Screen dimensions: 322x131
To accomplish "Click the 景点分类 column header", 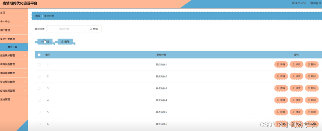I will coord(161,55).
